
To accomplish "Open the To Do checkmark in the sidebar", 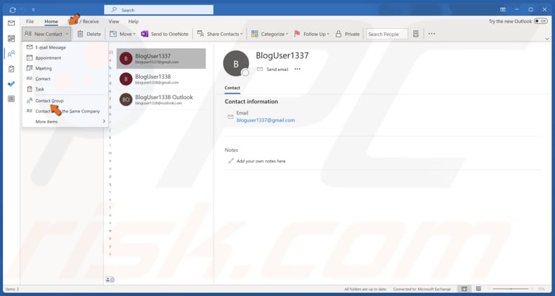I will pos(11,84).
